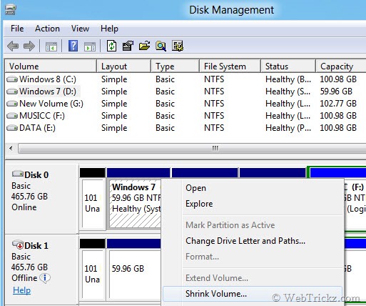Open the Help menu
Viewport: 366px width, 306px height.
[109, 29]
